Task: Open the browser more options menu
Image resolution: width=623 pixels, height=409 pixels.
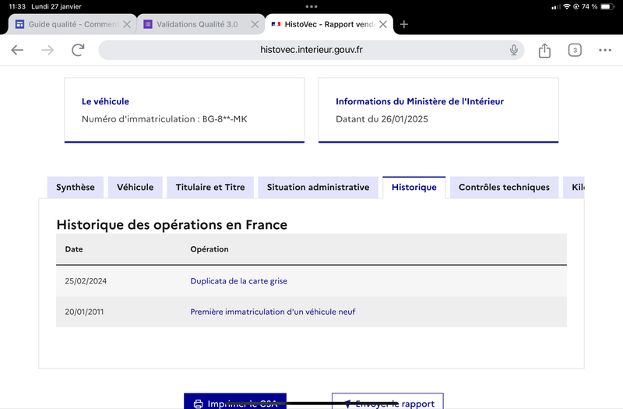Action: click(605, 50)
